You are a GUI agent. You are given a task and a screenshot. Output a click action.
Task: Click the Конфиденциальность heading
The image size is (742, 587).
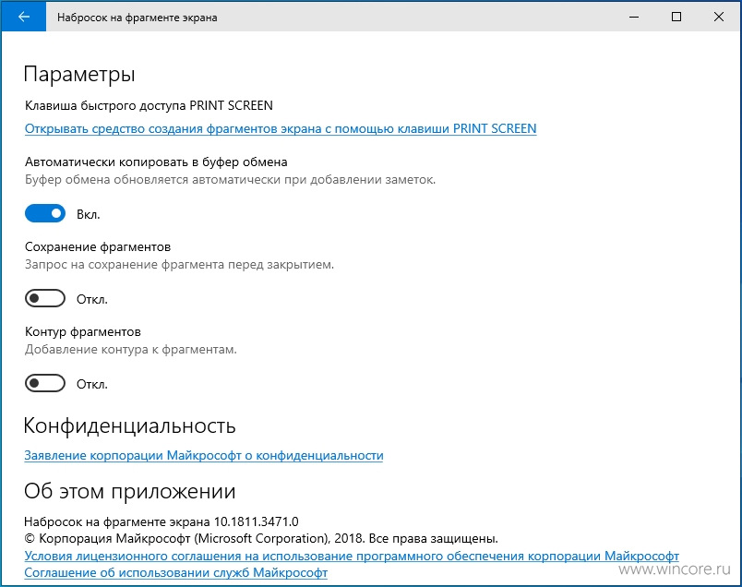pyautogui.click(x=129, y=426)
